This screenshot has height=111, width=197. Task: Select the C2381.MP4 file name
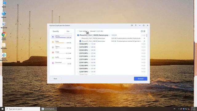(83, 62)
